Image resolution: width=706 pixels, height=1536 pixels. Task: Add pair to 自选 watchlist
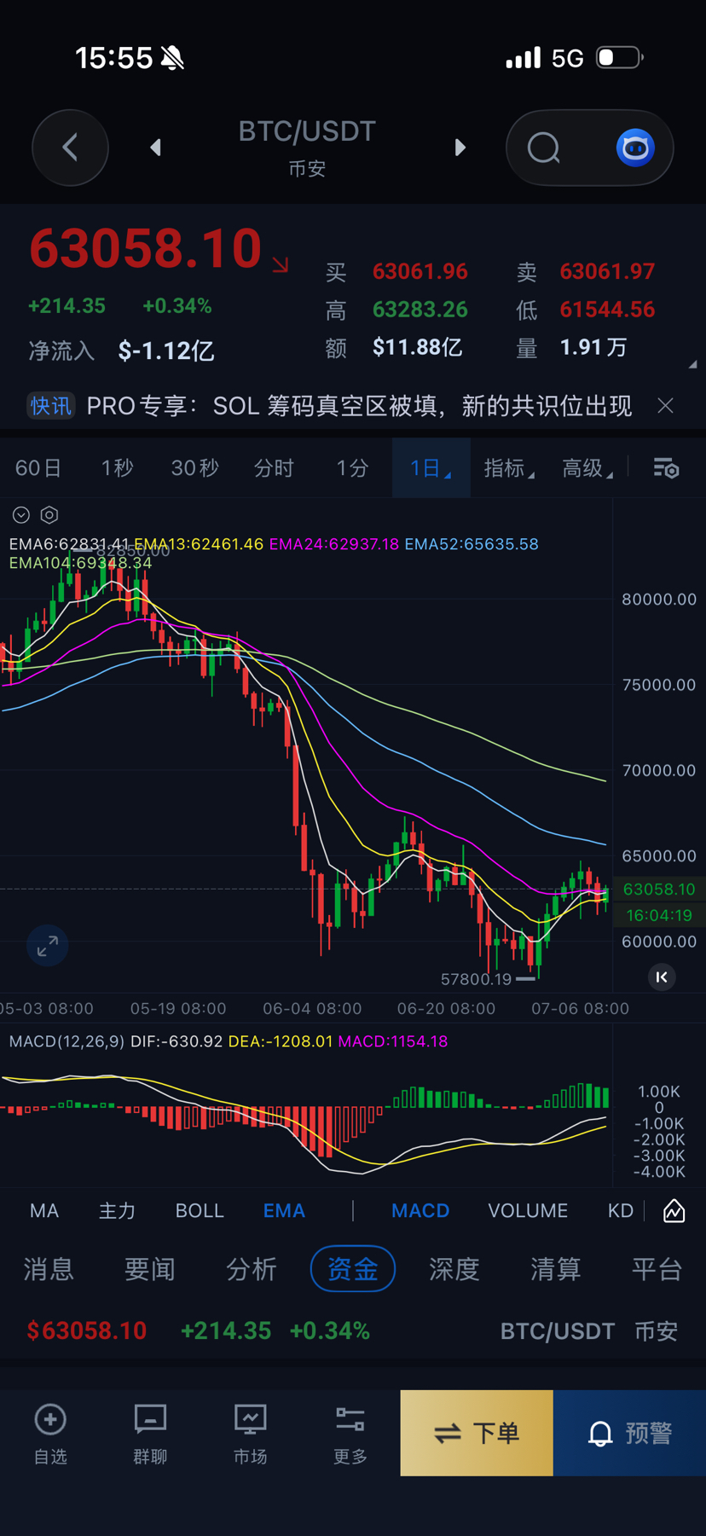tap(50, 1434)
